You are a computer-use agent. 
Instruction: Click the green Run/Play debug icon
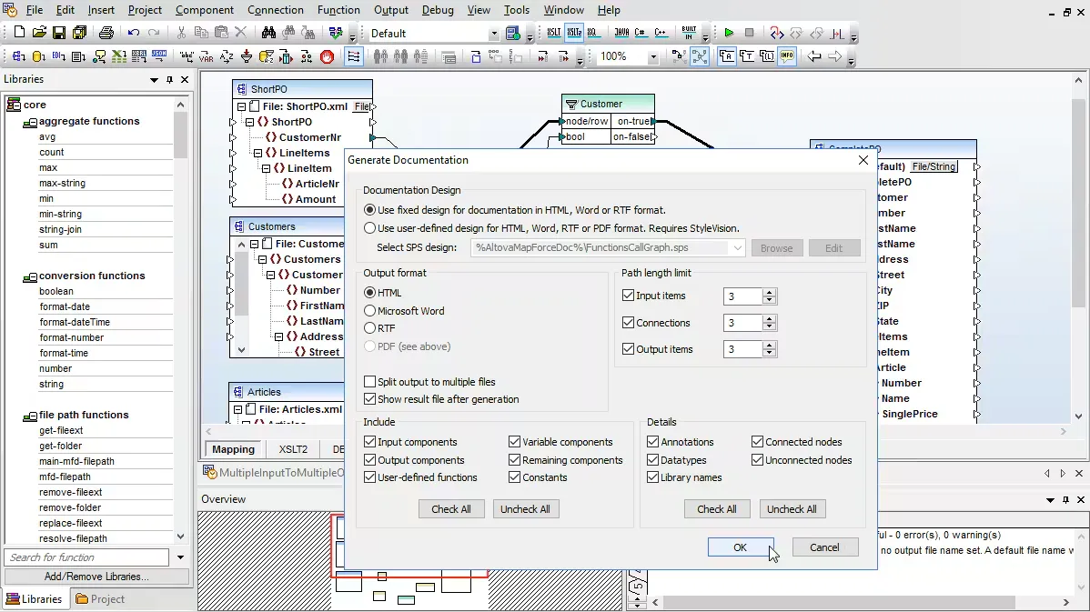point(729,33)
